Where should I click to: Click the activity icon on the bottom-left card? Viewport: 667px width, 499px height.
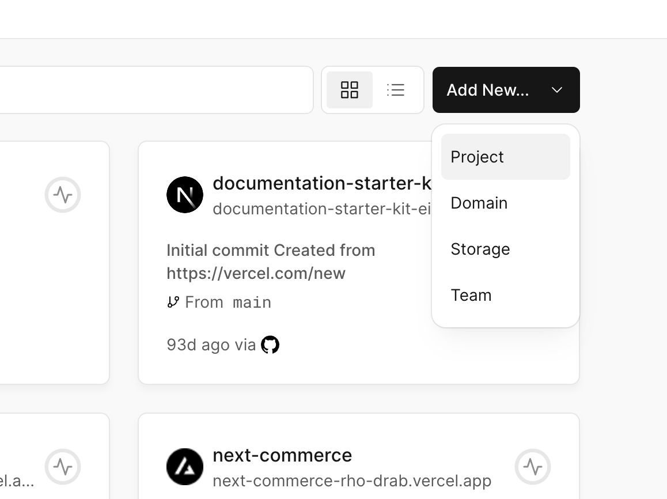[x=63, y=467]
